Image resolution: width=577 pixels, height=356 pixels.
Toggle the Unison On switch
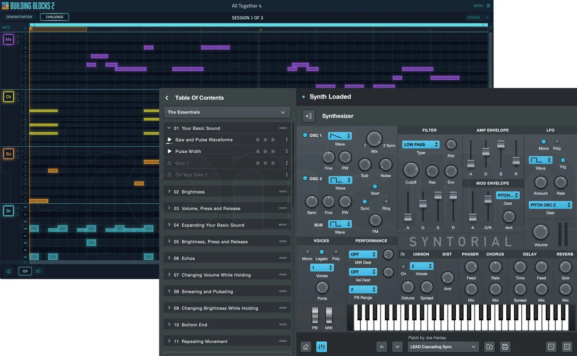403,267
